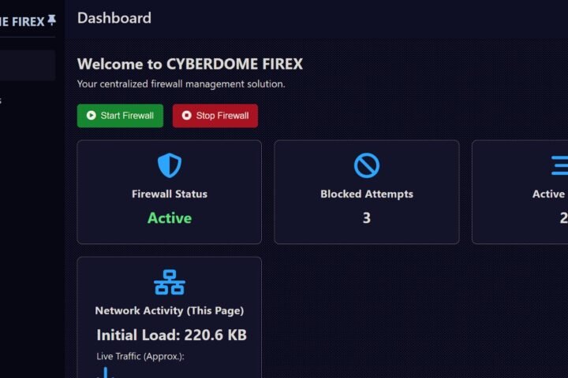Click the blue download arrow under Live Traffic
568x378 pixels.
(106, 372)
